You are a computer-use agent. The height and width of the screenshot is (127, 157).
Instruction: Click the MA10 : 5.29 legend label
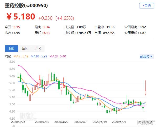39,56
